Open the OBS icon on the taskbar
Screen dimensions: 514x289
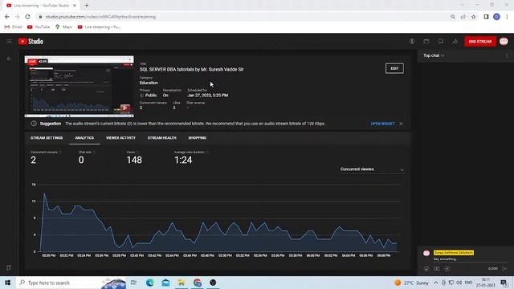[x=213, y=283]
